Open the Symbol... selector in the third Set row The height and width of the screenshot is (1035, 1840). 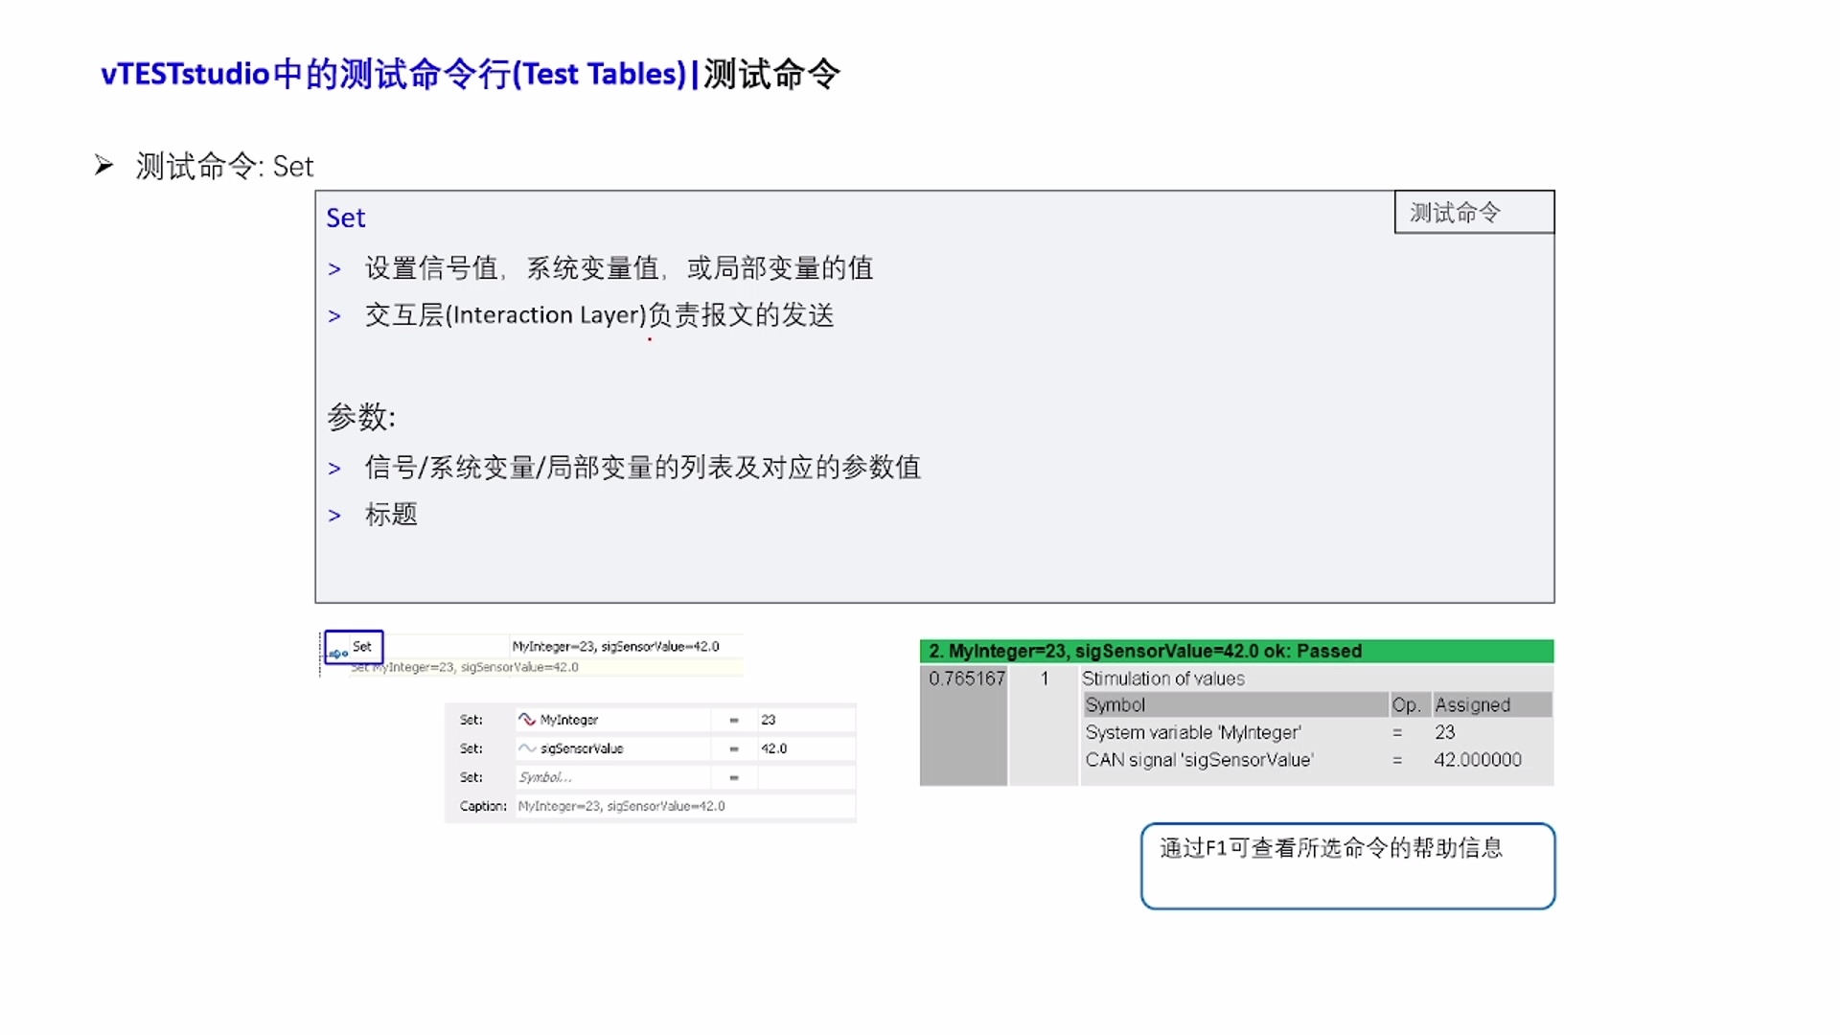tap(546, 777)
